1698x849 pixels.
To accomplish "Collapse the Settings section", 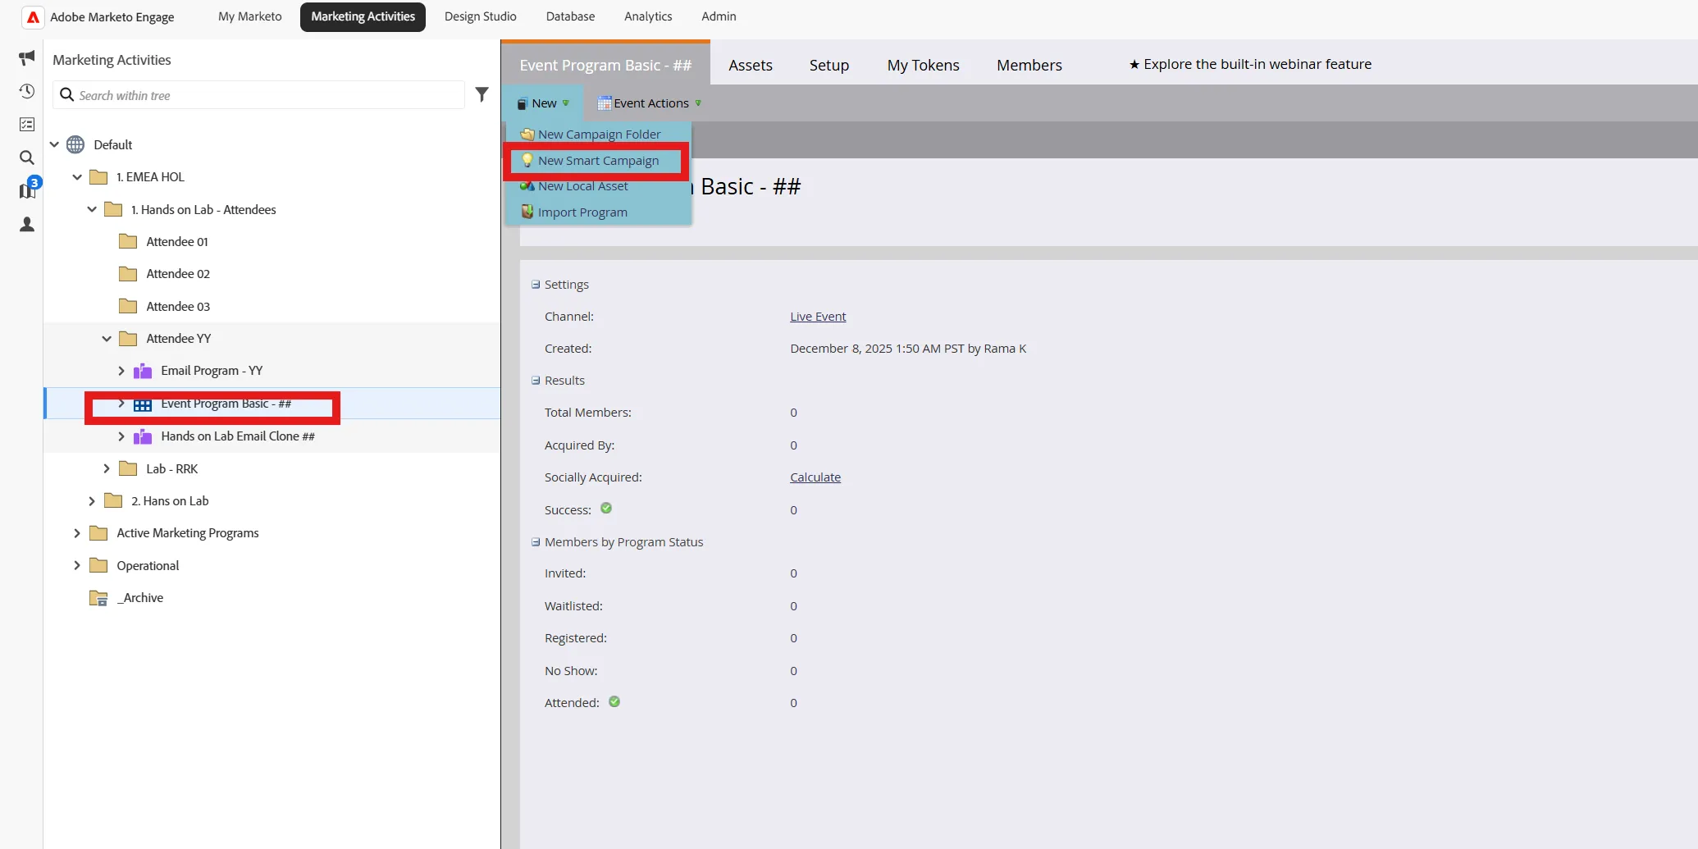I will click(x=536, y=285).
